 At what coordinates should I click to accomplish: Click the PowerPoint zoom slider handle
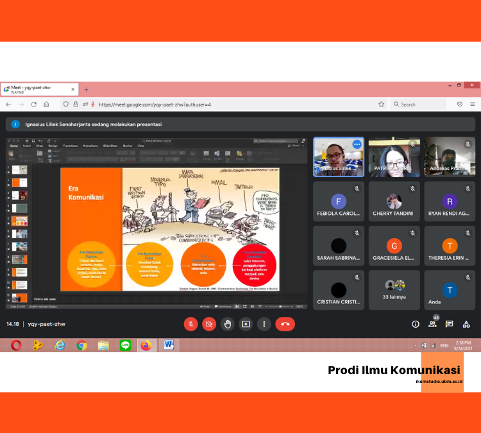280,307
